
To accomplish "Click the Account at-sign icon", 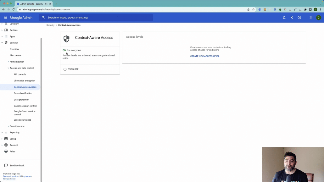I will (6, 145).
